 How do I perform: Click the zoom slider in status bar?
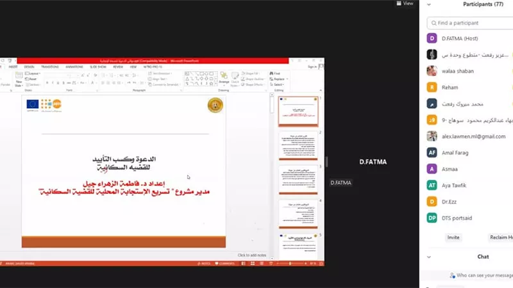[291, 264]
